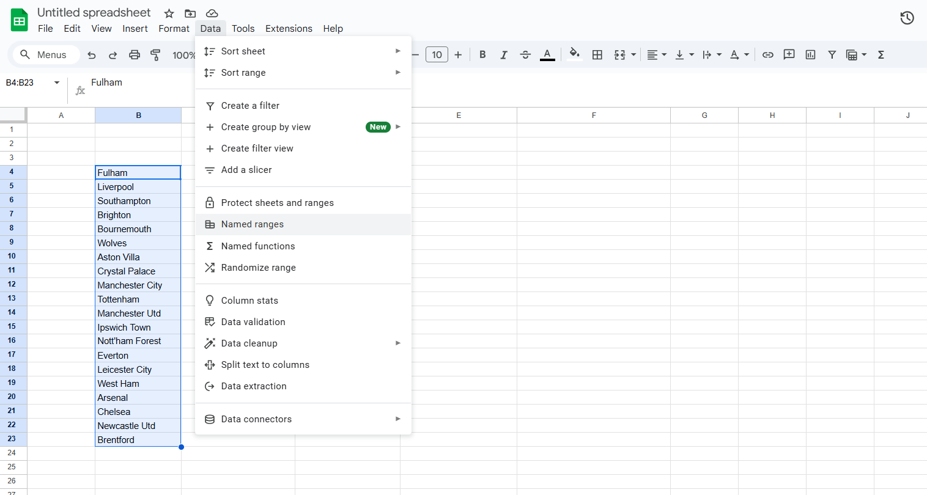Open the Extensions menu

click(289, 29)
